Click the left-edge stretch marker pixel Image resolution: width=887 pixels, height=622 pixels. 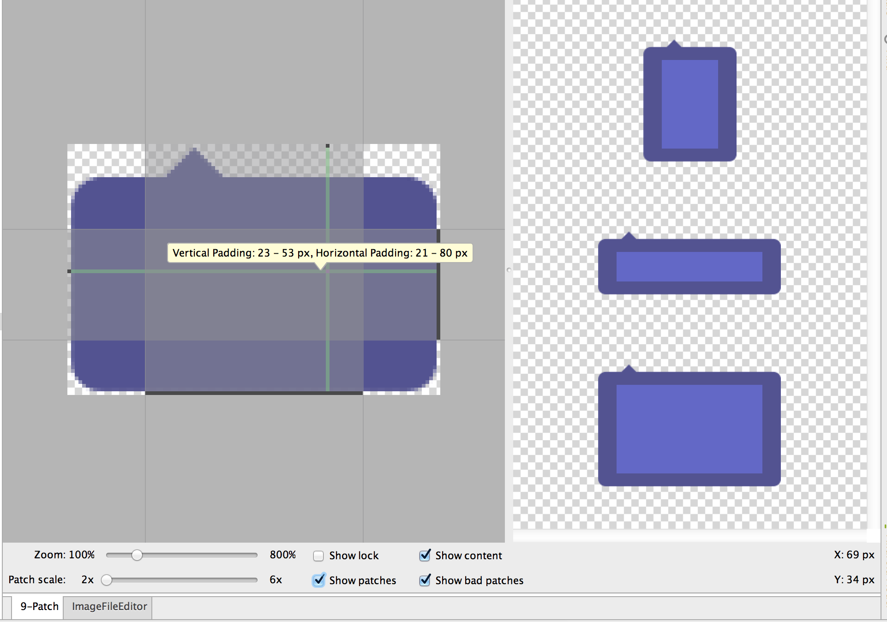(x=69, y=271)
